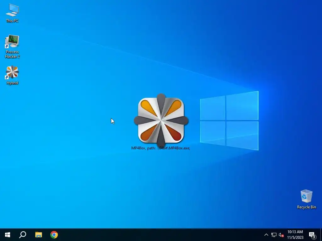Open taskbar search magnifier
The height and width of the screenshot is (241, 322).
pyautogui.click(x=23, y=235)
